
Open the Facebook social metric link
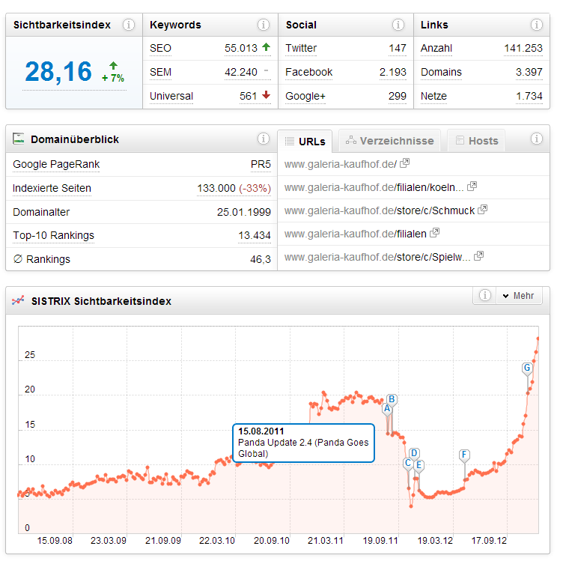coord(308,72)
